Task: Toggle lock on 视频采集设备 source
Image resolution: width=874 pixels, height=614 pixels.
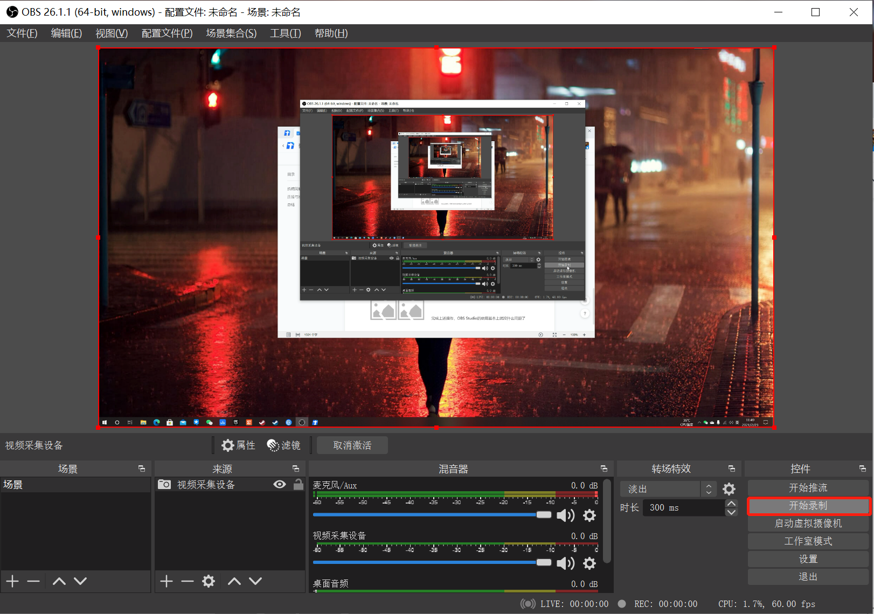Action: 298,484
